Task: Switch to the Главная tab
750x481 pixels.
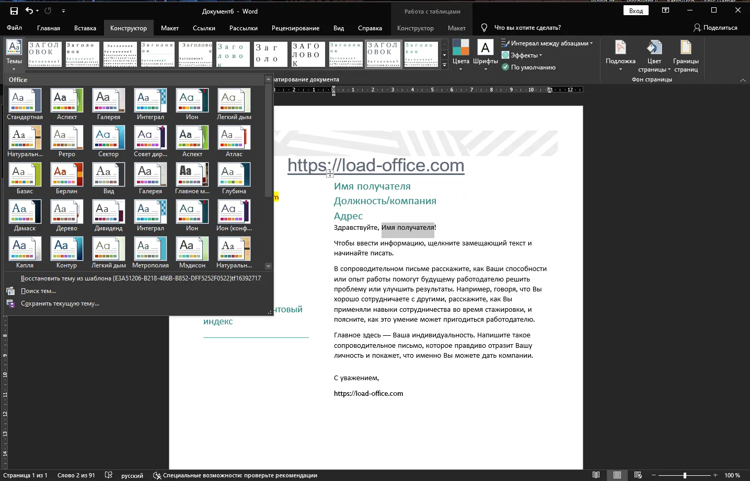Action: 49,28
